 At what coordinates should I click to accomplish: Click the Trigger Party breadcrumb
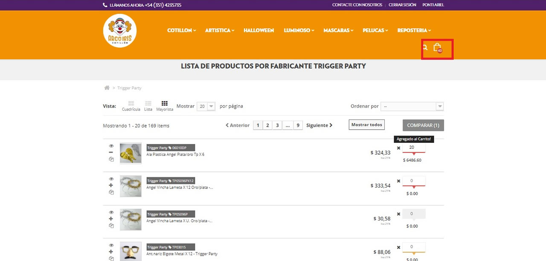coord(129,88)
